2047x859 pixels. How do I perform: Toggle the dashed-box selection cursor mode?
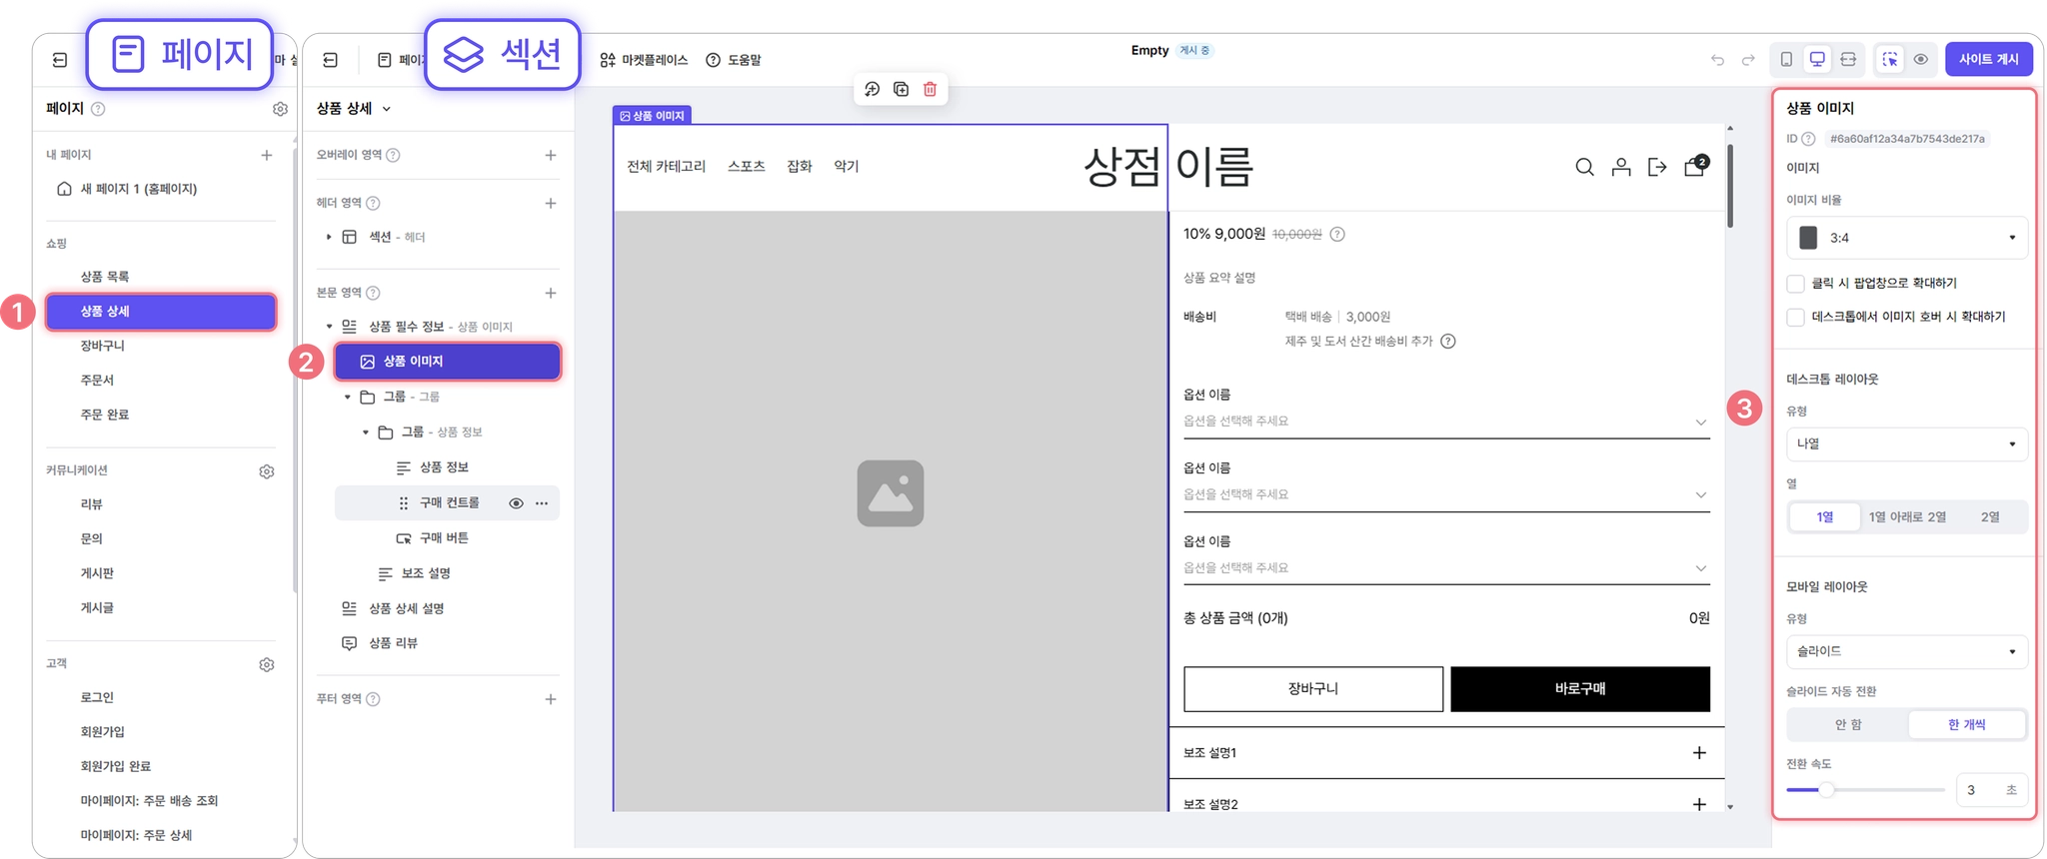pos(1890,60)
